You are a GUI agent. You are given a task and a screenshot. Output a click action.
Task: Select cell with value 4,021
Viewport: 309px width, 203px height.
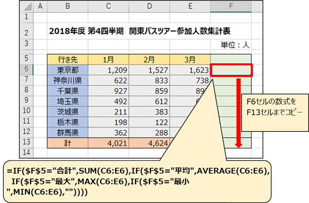108,143
